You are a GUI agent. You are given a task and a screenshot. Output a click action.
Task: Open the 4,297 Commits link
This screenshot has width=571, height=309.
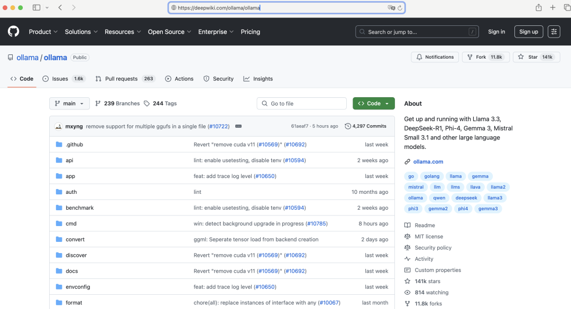[x=366, y=126]
